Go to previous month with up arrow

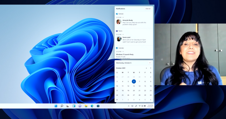[x=146, y=68]
